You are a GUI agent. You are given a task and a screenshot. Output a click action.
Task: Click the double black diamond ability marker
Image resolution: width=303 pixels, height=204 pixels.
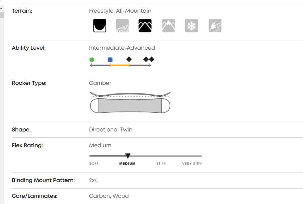click(x=149, y=59)
